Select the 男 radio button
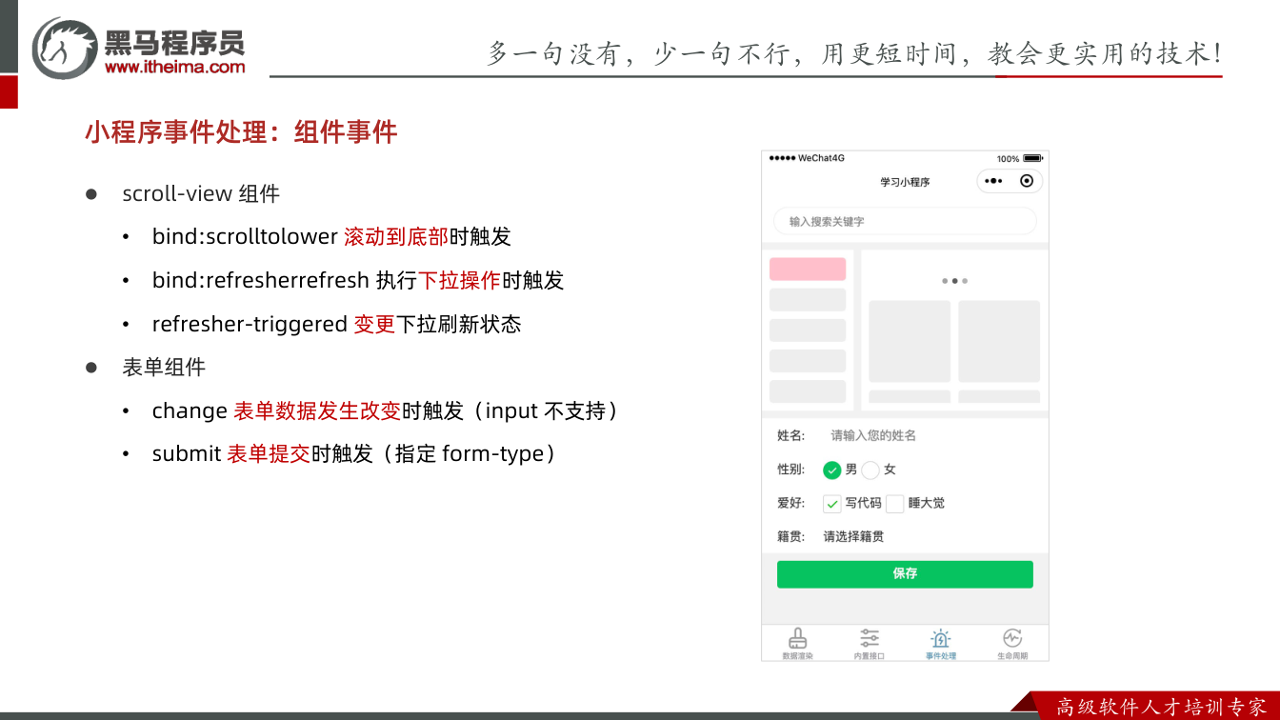This screenshot has height=720, width=1280. coord(832,470)
